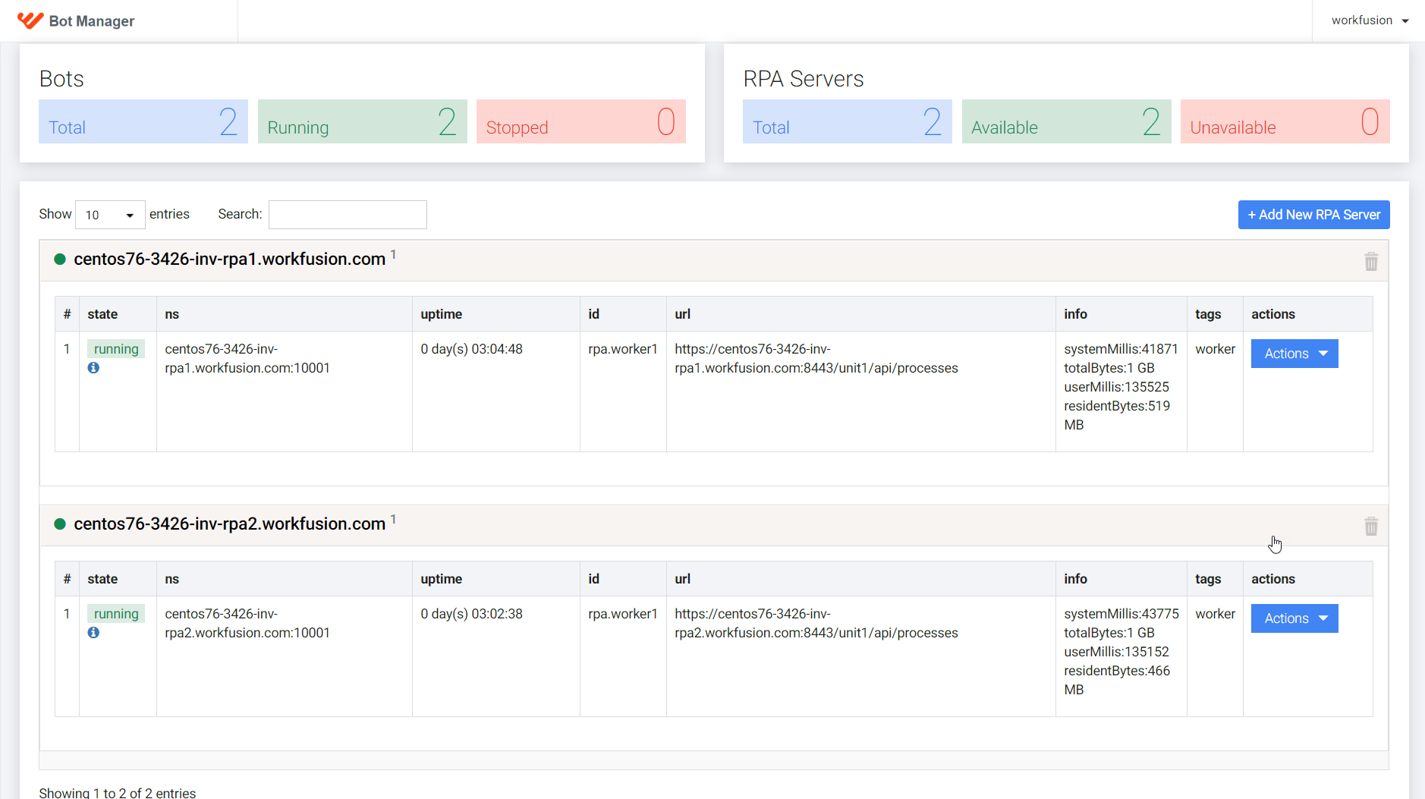1425x799 pixels.
Task: Select the Bots Running tile
Action: (363, 121)
